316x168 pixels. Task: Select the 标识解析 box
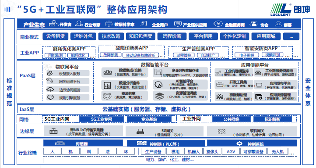[x=272, y=119]
